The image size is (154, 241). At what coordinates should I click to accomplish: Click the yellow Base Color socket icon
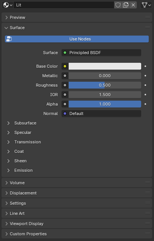point(65,66)
